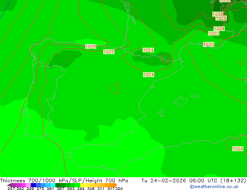
Task: Click the 1020 isobar label over northern Spain
Action: [91, 47]
